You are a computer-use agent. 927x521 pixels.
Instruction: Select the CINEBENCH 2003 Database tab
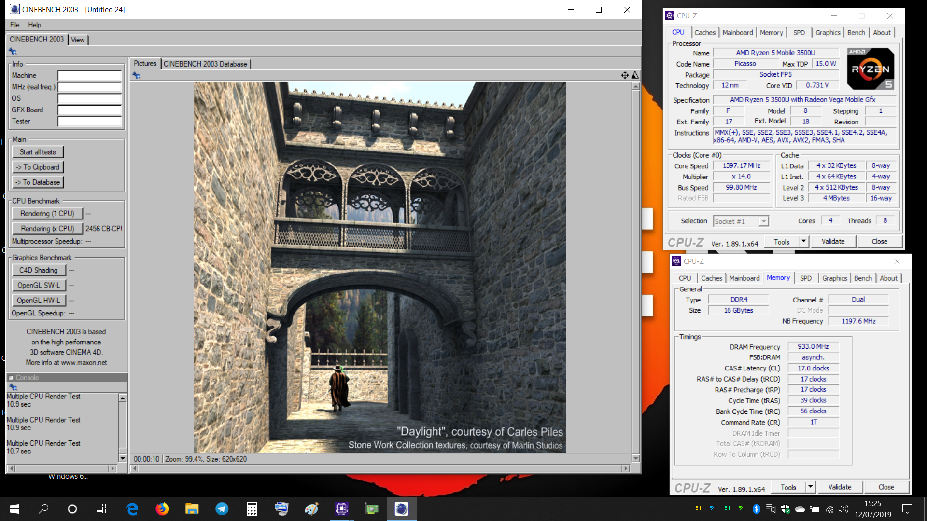[x=205, y=64]
